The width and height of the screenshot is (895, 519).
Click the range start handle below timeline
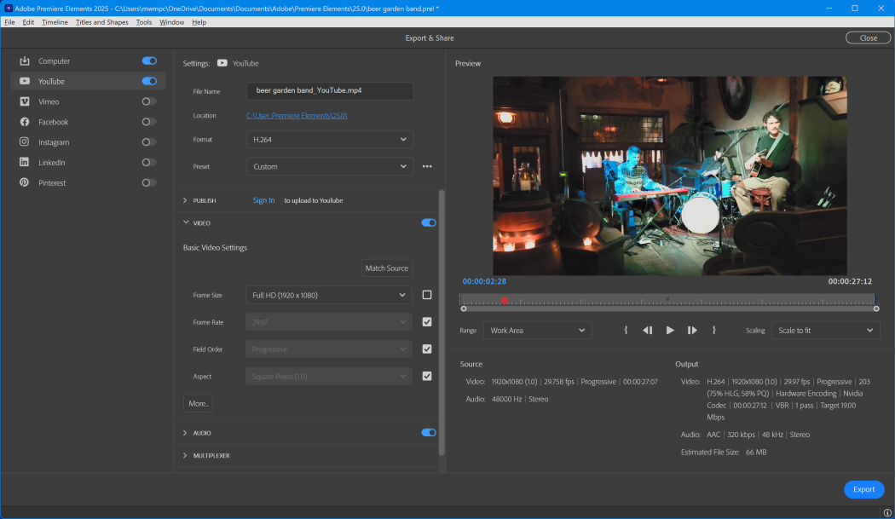[464, 309]
